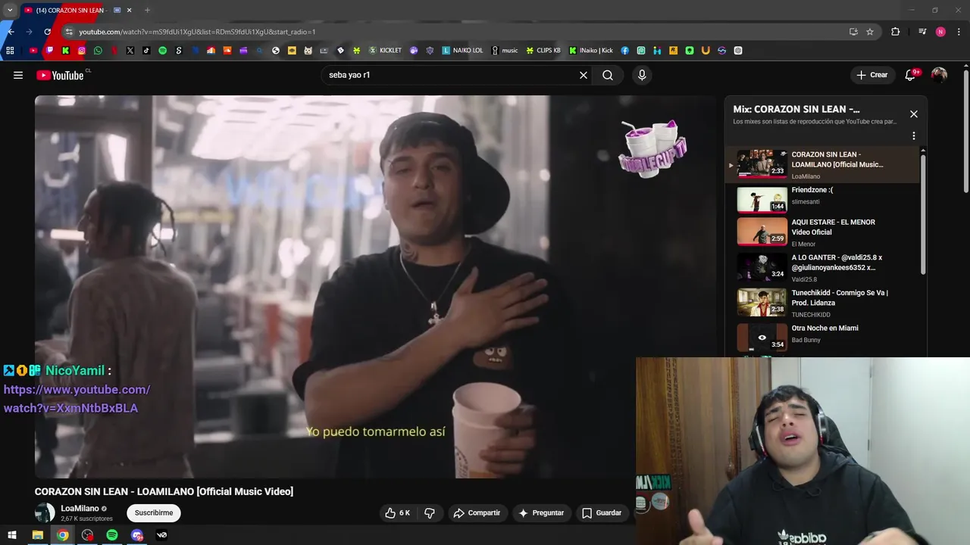Screen dimensions: 970x545
Task: Click install app icon in address bar
Action: coord(853,32)
